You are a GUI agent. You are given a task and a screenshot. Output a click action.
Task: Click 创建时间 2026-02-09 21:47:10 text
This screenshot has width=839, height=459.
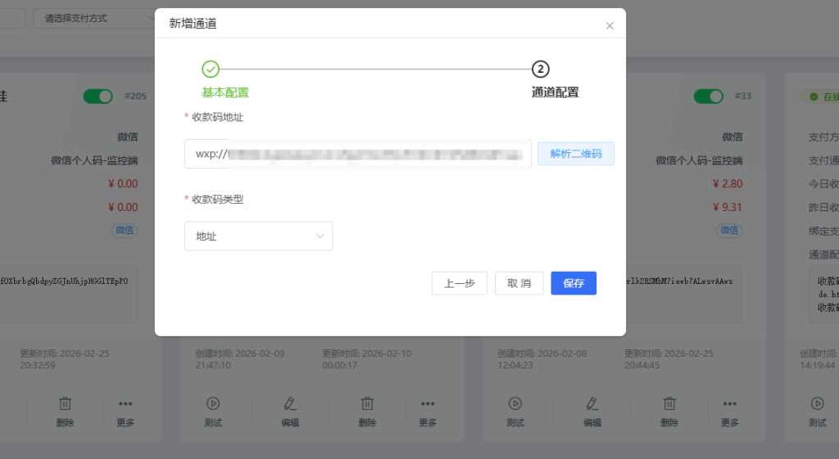point(240,360)
